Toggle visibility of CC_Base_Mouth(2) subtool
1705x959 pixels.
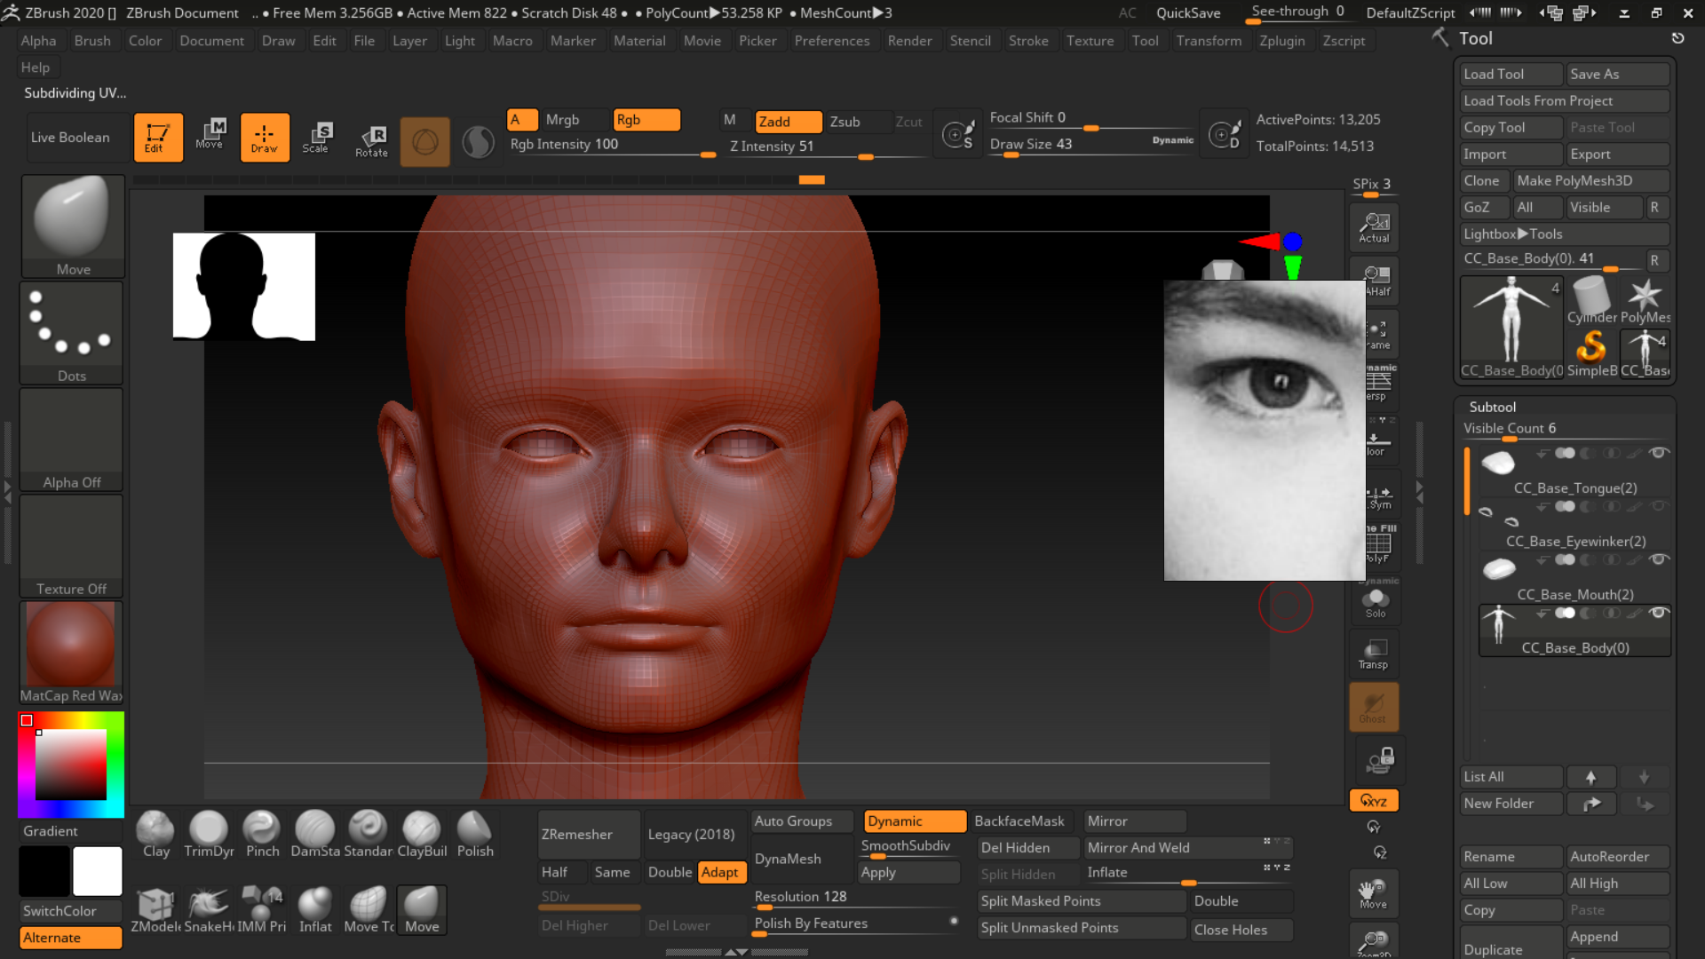click(1658, 560)
